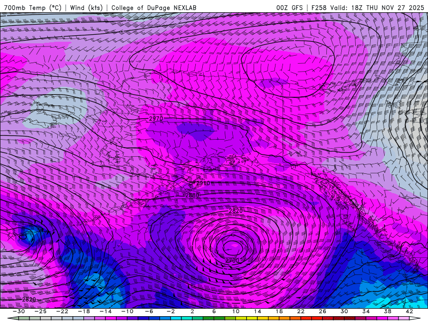The image size is (428, 321).
Task: Click the 2700 contour label at the low center
Action: (x=232, y=261)
